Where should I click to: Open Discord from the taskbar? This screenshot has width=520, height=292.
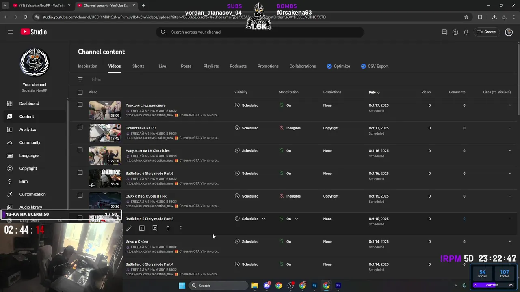click(x=267, y=286)
